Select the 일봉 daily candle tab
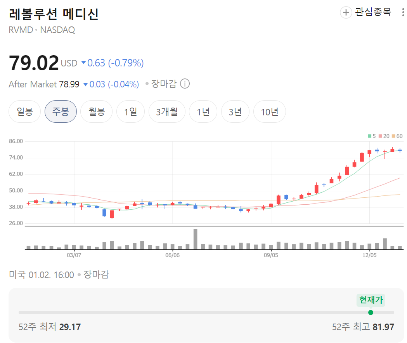 point(25,111)
